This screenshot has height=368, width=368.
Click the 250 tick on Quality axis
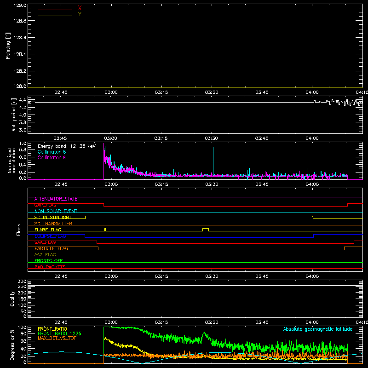[x=22, y=286]
